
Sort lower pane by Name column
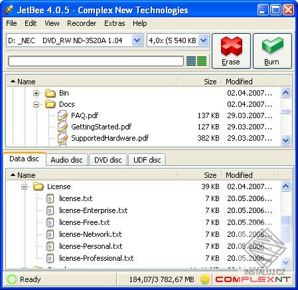92,175
